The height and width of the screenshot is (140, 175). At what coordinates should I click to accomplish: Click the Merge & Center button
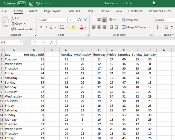point(134,27)
